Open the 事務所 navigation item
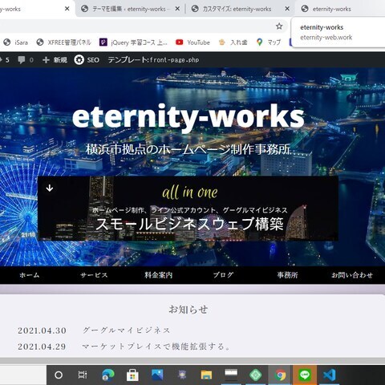 click(287, 275)
